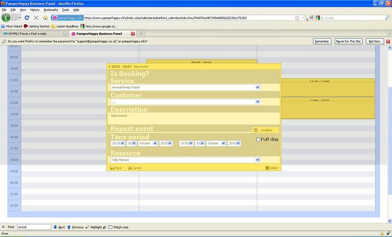Open the Customer dropdown
Viewport: 392px width, 237px height.
[186, 102]
